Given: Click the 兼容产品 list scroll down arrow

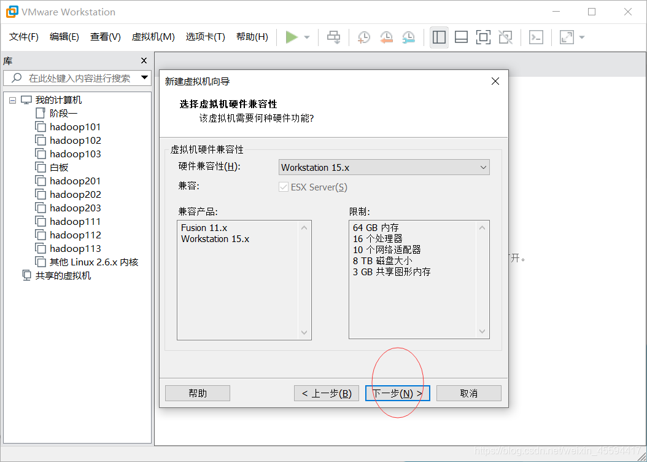Looking at the screenshot, I should [x=304, y=333].
